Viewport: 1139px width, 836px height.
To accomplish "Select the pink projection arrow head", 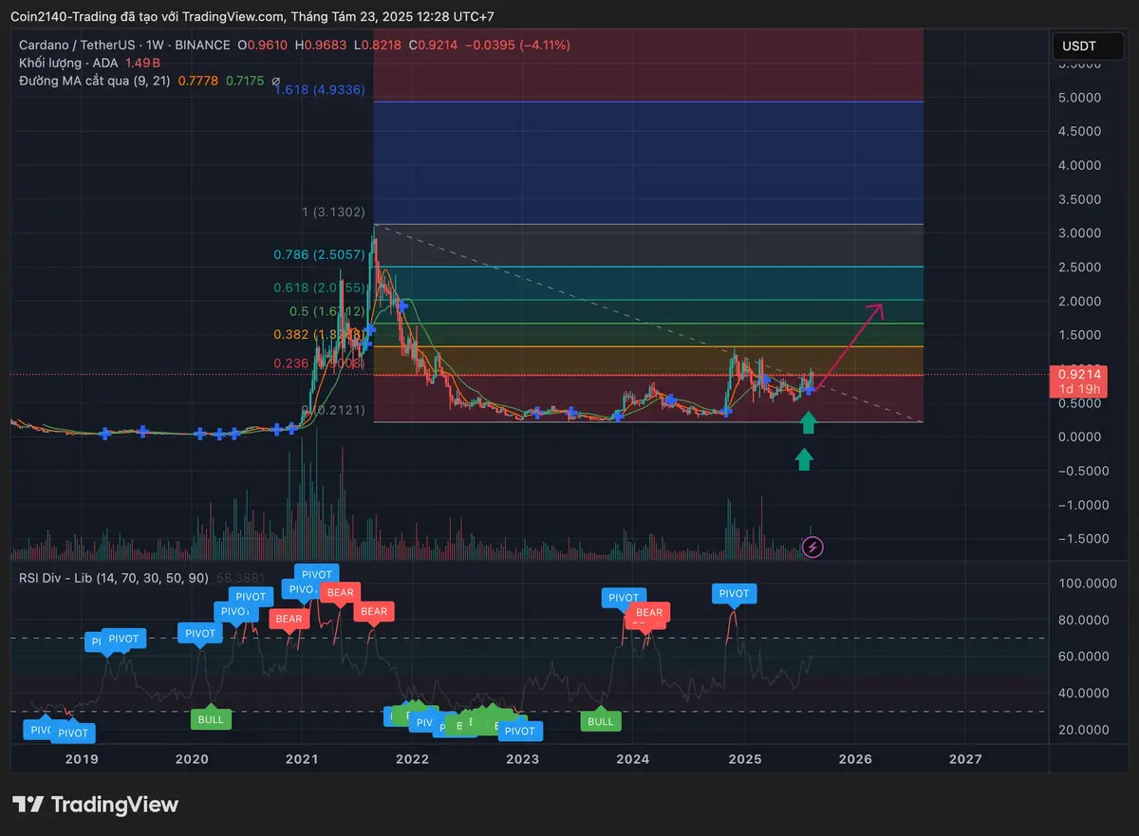I will coord(879,307).
